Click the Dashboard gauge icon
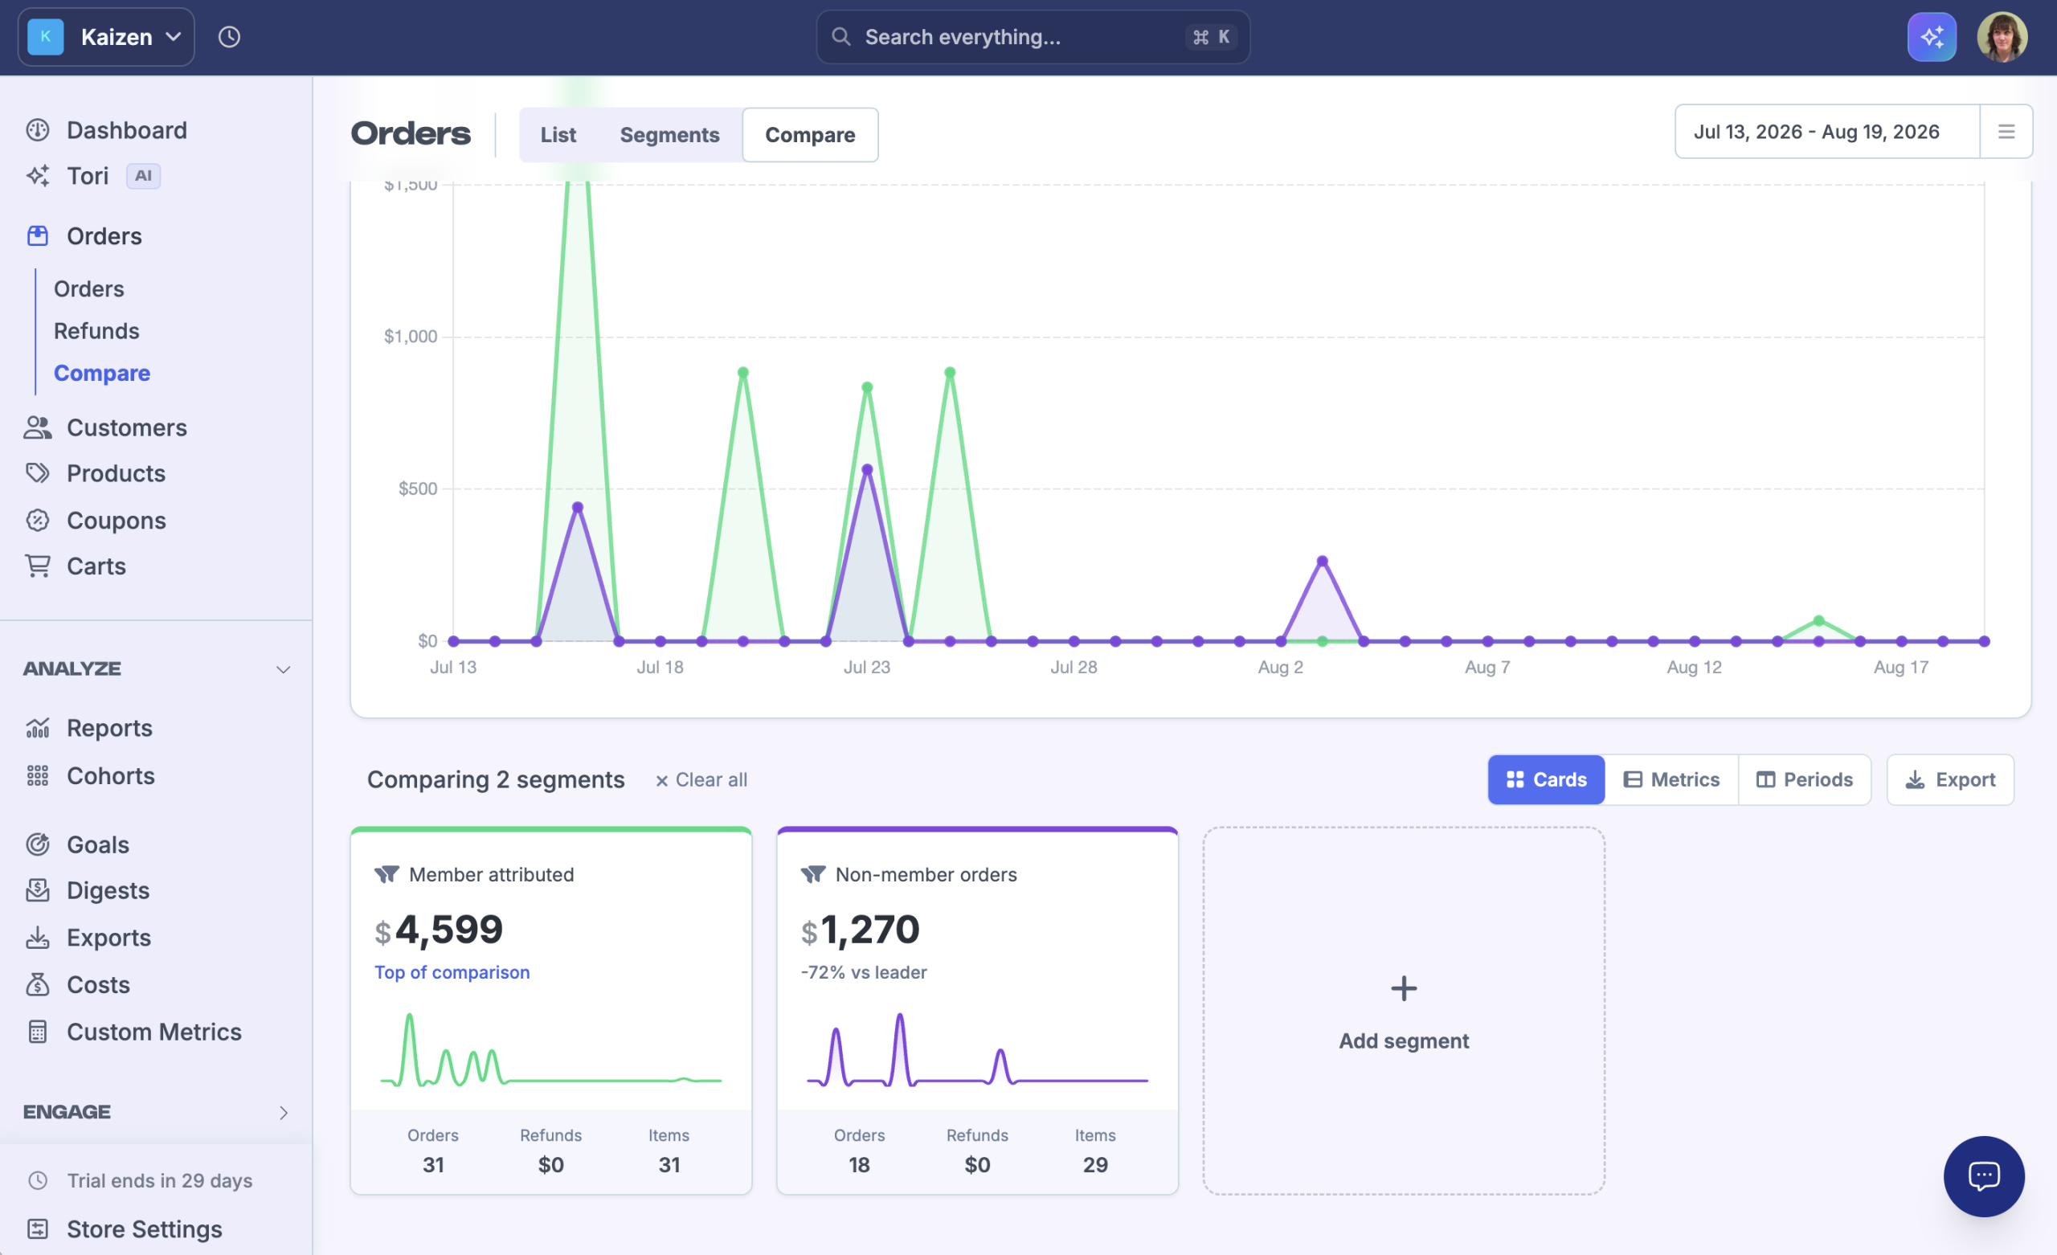 pos(38,130)
